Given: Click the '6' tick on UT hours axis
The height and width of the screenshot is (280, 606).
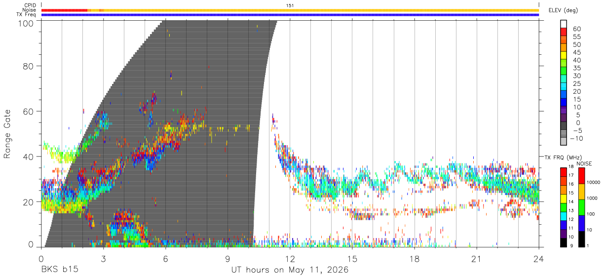Looking at the screenshot, I should [166, 258].
